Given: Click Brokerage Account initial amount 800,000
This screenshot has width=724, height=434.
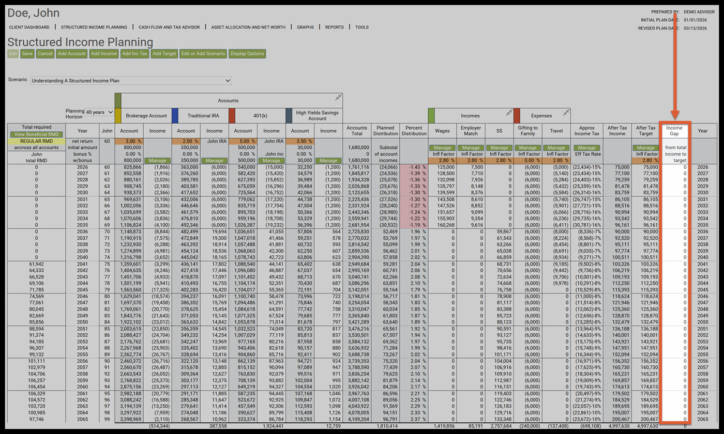Looking at the screenshot, I should coord(132,148).
